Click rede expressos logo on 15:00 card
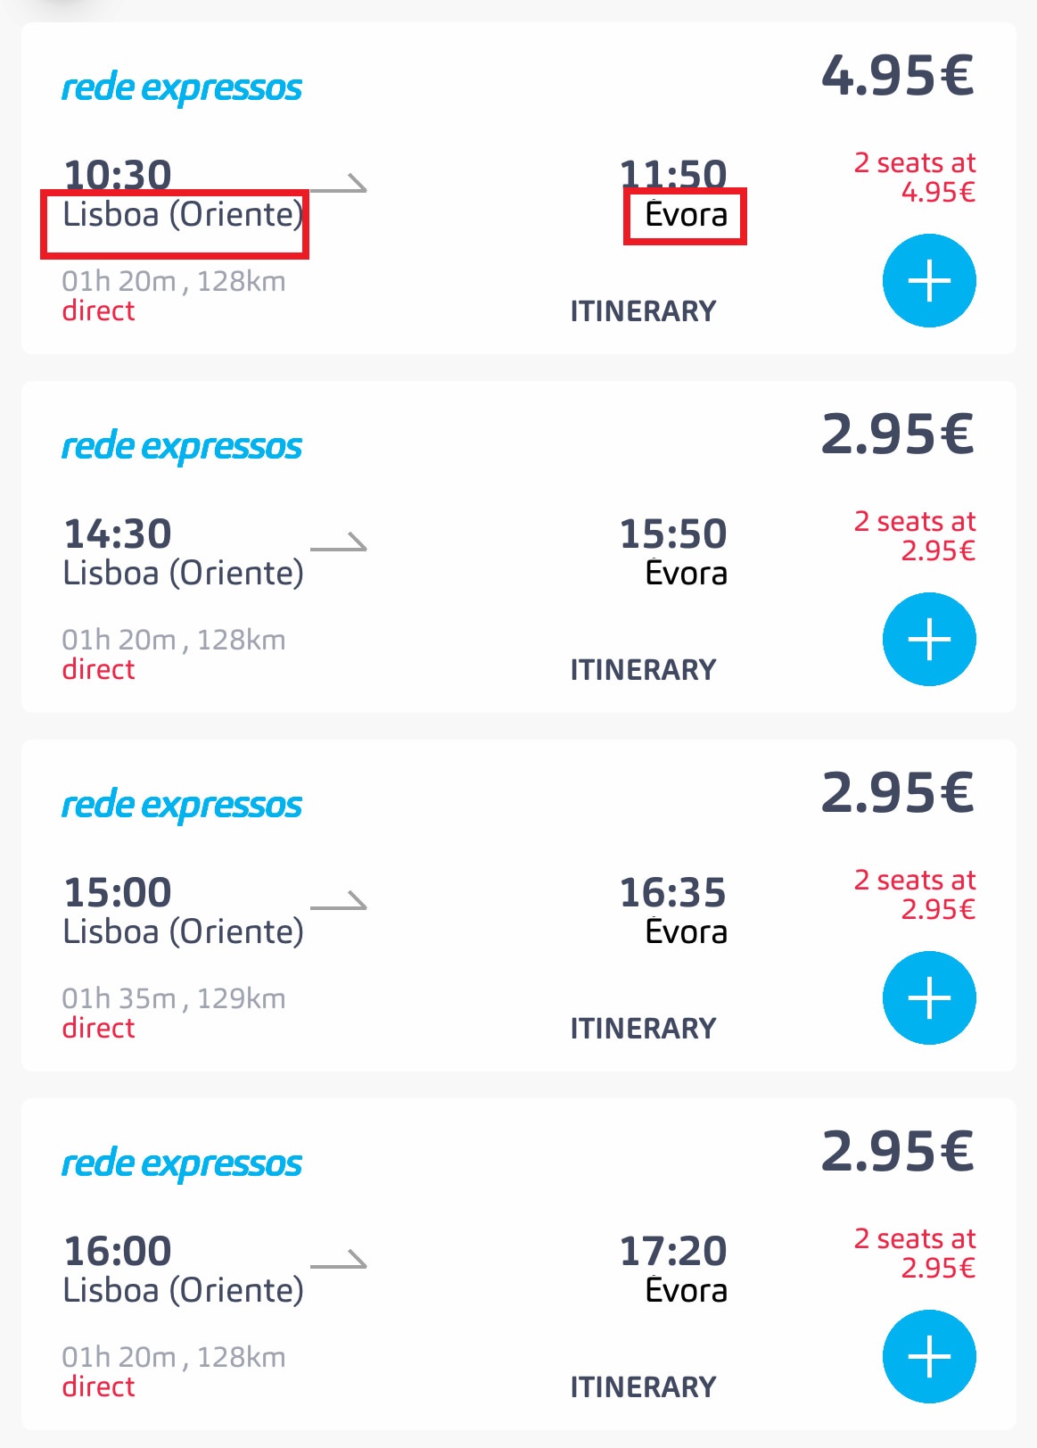The height and width of the screenshot is (1448, 1037). pos(182,806)
